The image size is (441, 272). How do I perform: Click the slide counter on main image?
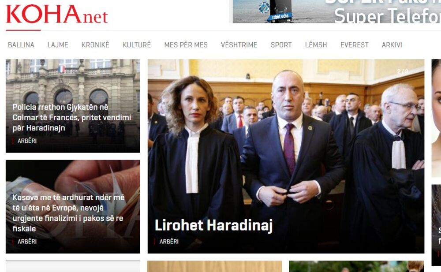pos(403,71)
